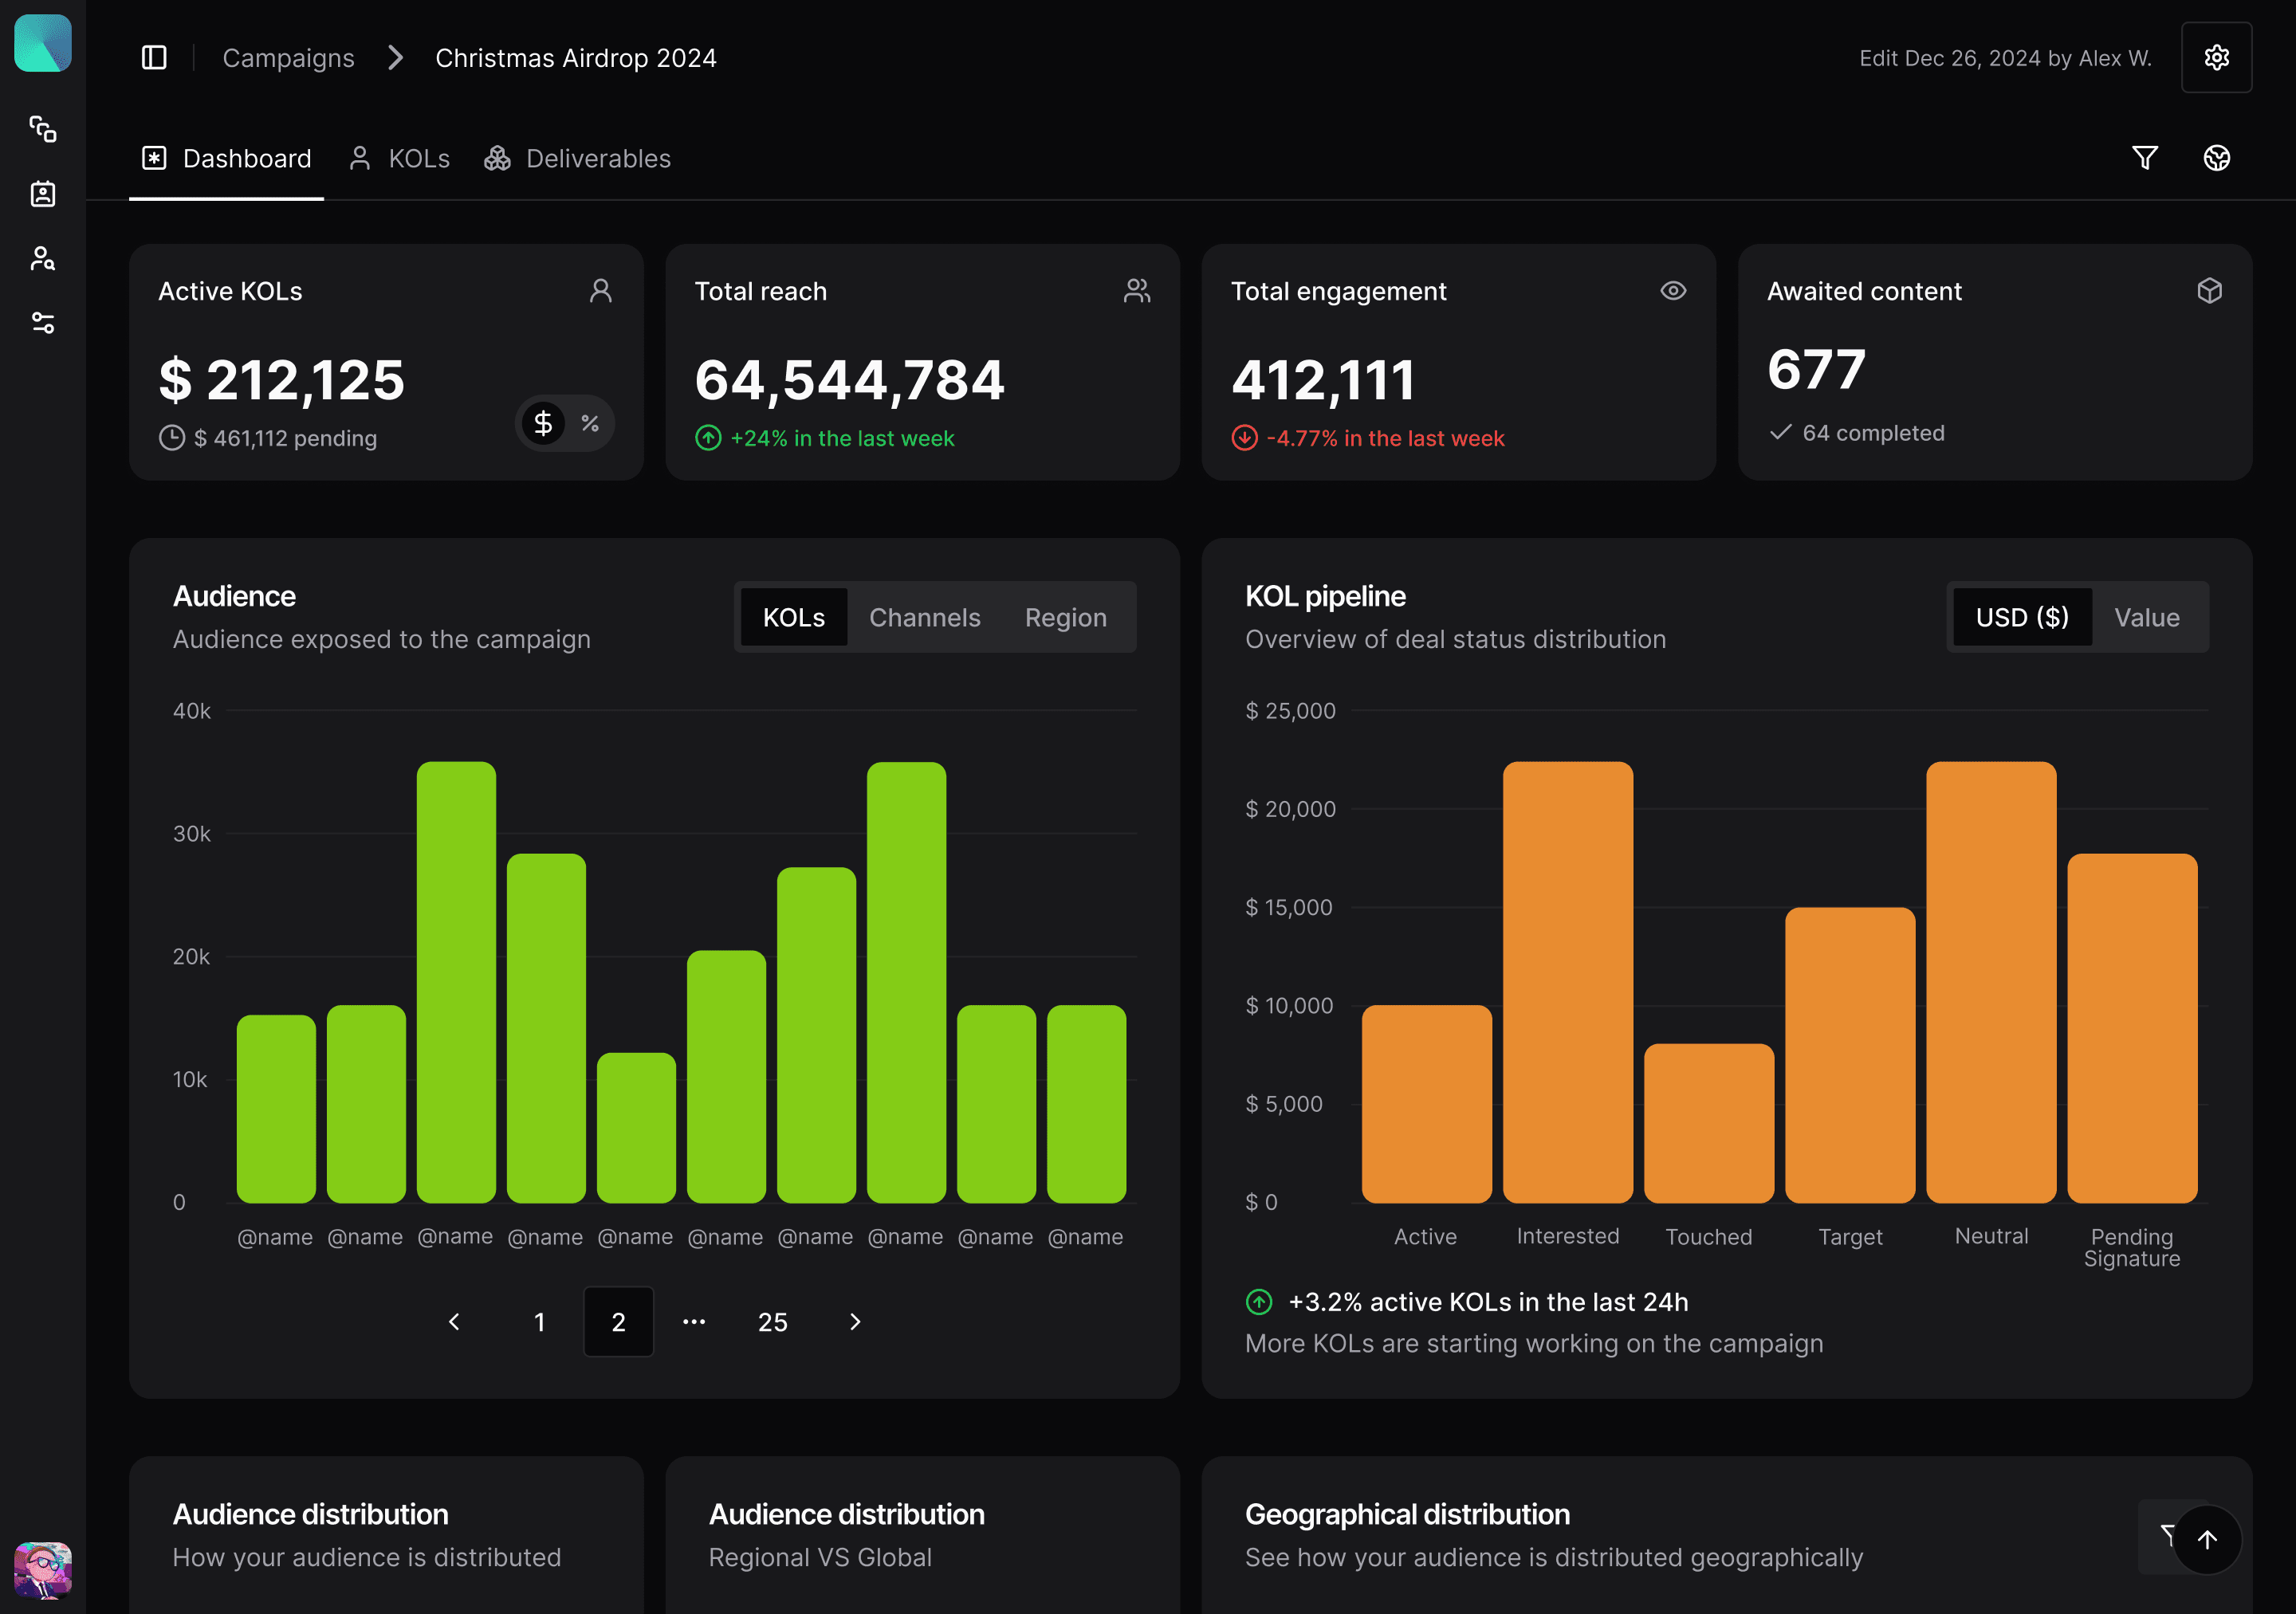Open the Deliverables tab

(577, 158)
